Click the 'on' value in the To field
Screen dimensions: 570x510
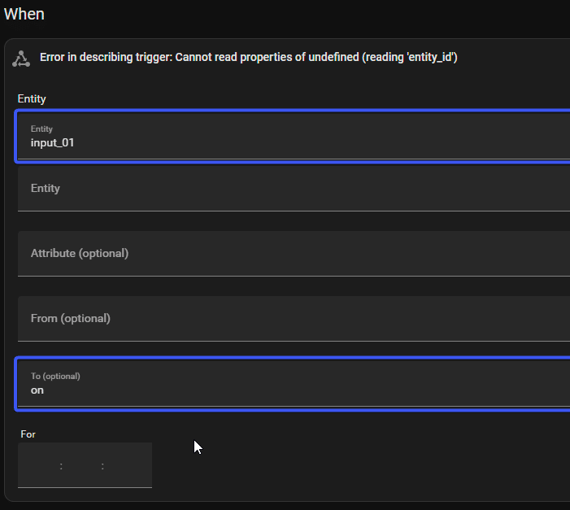37,390
